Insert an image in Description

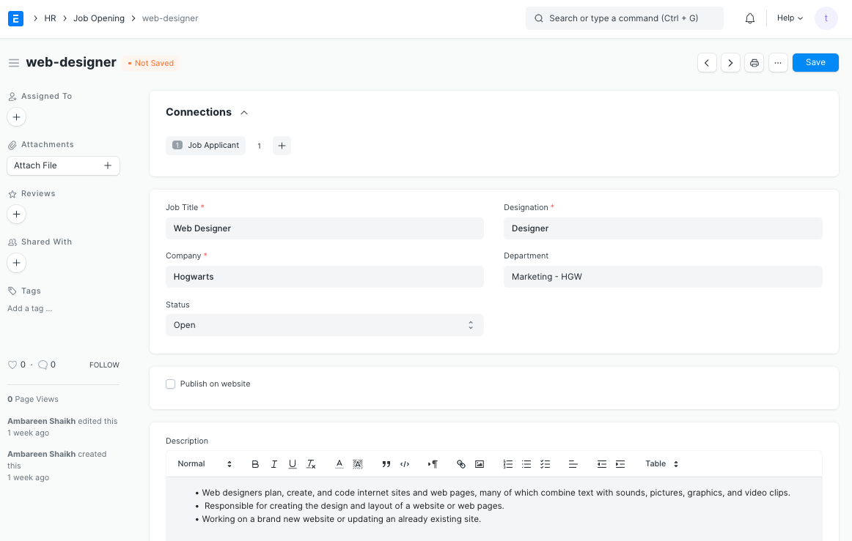pos(480,464)
